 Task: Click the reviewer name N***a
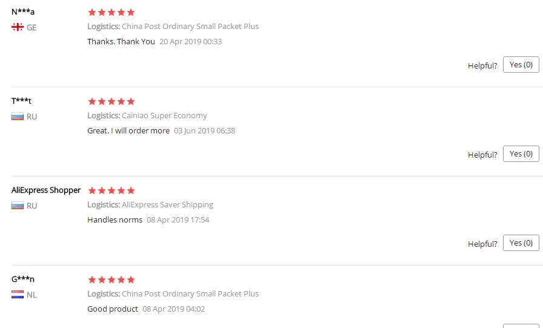click(23, 12)
